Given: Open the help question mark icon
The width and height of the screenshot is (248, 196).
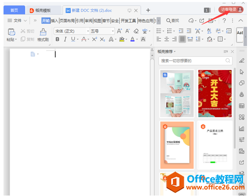Looking at the screenshot, I should click(x=224, y=21).
